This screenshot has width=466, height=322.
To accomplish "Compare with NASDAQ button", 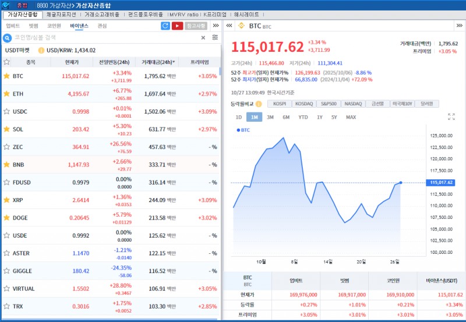I will pyautogui.click(x=353, y=104).
